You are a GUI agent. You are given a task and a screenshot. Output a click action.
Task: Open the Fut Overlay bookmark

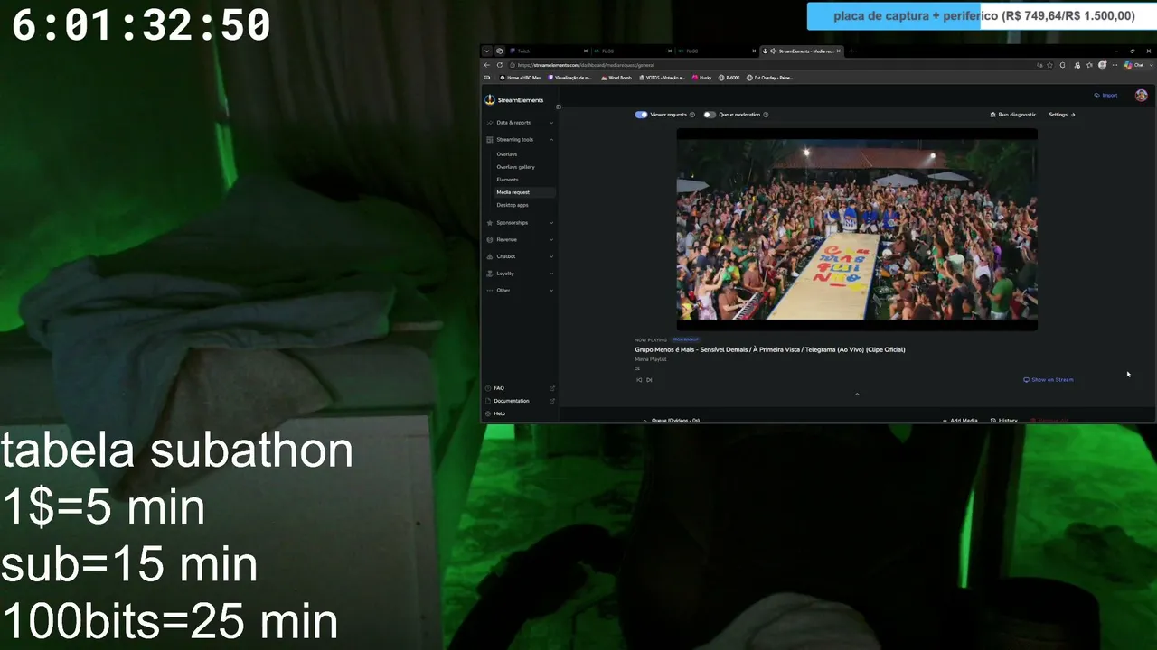point(769,78)
